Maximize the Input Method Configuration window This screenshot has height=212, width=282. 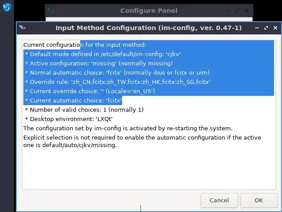pos(266,28)
